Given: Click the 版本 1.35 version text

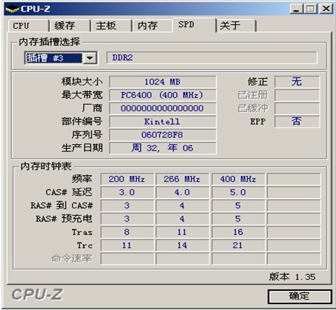Looking at the screenshot, I should (x=292, y=277).
